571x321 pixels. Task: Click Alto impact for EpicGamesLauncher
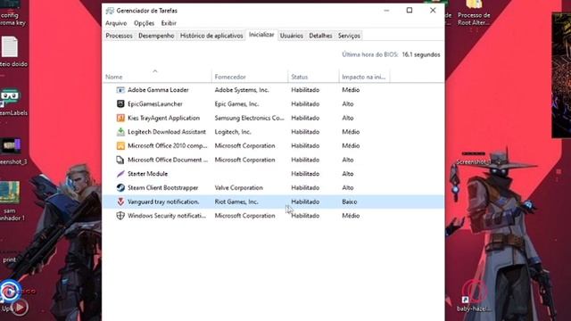point(348,103)
